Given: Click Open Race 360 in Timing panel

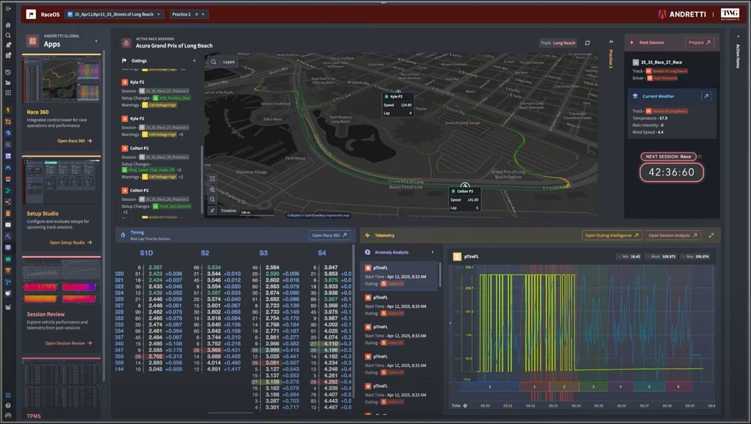Looking at the screenshot, I should (330, 235).
